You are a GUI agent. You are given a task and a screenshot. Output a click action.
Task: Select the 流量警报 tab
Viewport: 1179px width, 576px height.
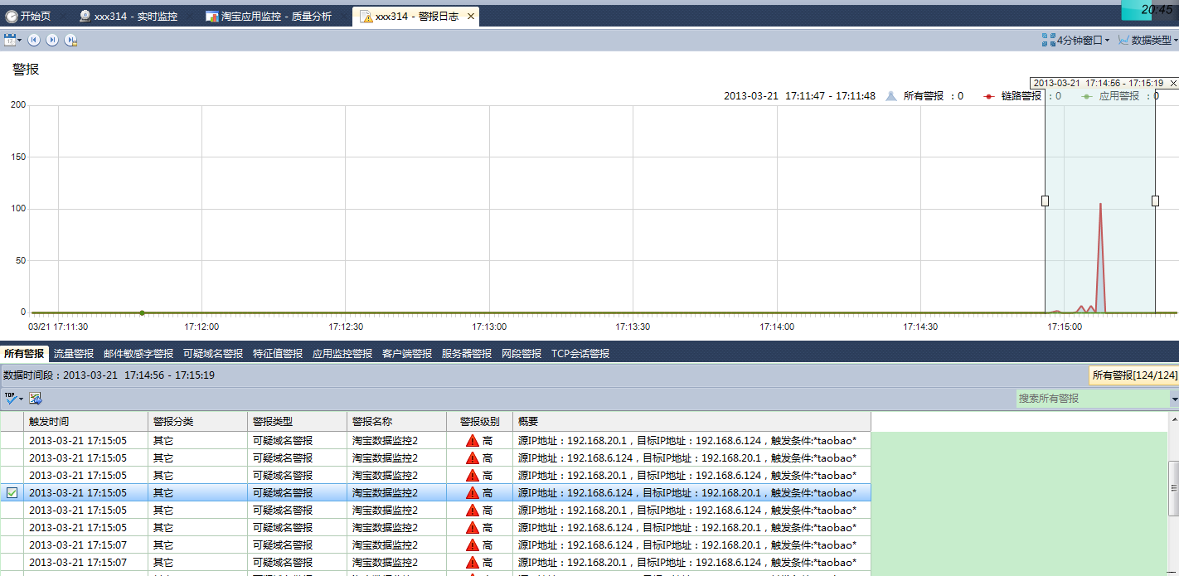coord(74,354)
